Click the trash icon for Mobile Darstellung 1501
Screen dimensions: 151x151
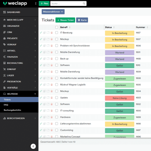tap(52, 52)
